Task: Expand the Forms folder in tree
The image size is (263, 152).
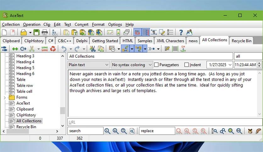Action: [x=5, y=97]
